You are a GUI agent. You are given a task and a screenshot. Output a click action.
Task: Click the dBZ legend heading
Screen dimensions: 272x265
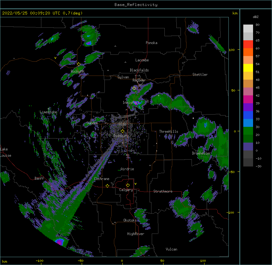point(256,17)
